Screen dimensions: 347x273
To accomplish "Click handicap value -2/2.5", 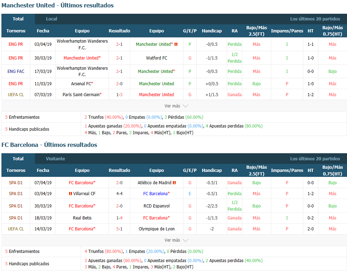I will (x=212, y=206).
